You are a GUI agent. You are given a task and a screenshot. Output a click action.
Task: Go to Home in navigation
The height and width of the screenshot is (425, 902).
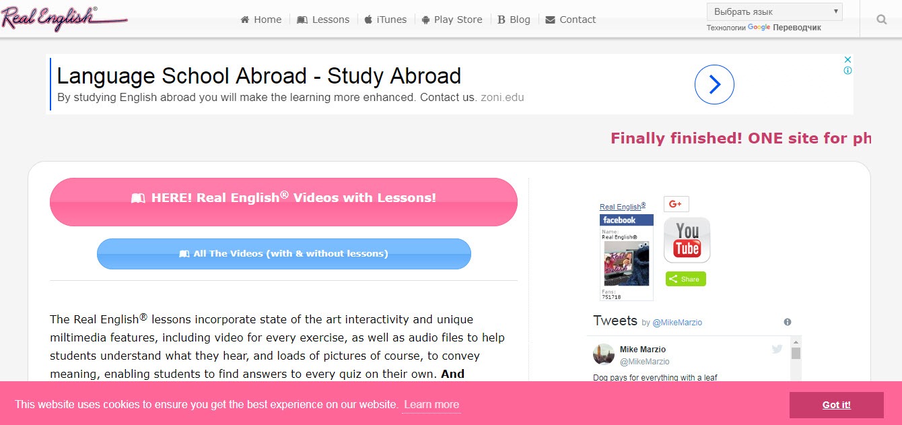(x=261, y=20)
